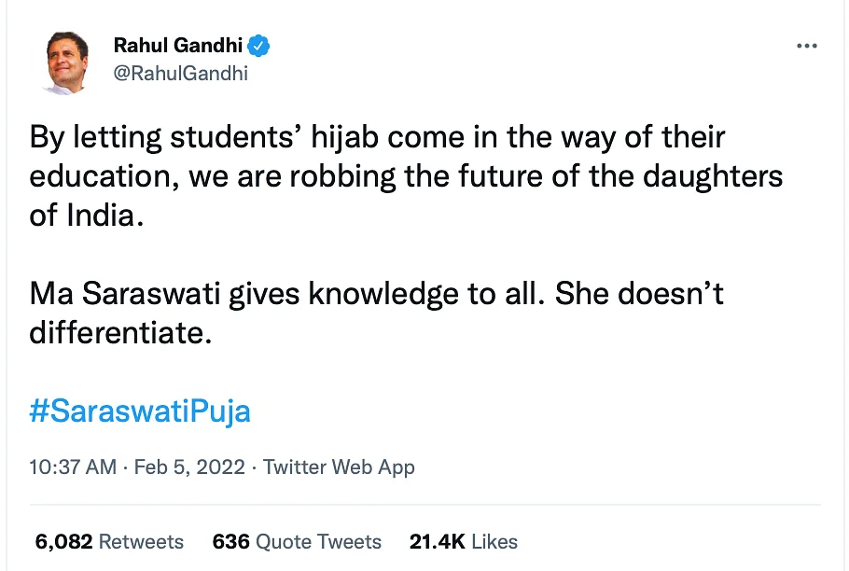Viewport: 849px width, 571px height.
Task: View the 6,082 Retweets list
Action: (108, 541)
